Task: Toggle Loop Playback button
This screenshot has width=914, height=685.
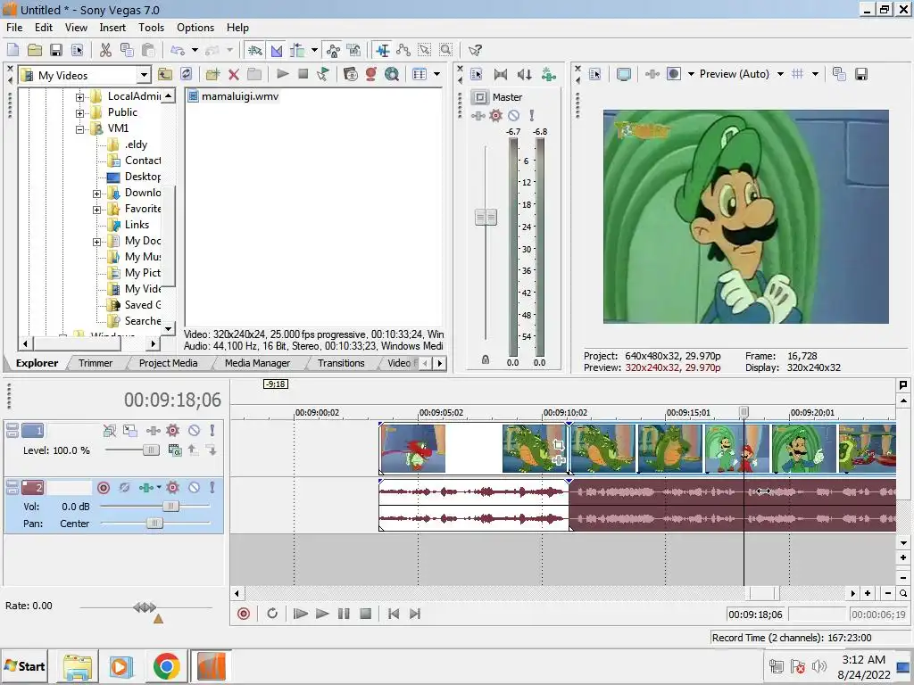Action: point(272,614)
